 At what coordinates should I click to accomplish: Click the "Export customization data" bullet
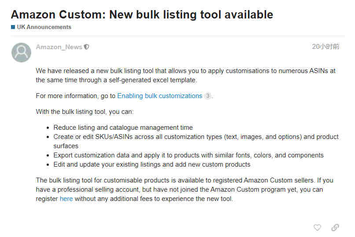coord(188,155)
